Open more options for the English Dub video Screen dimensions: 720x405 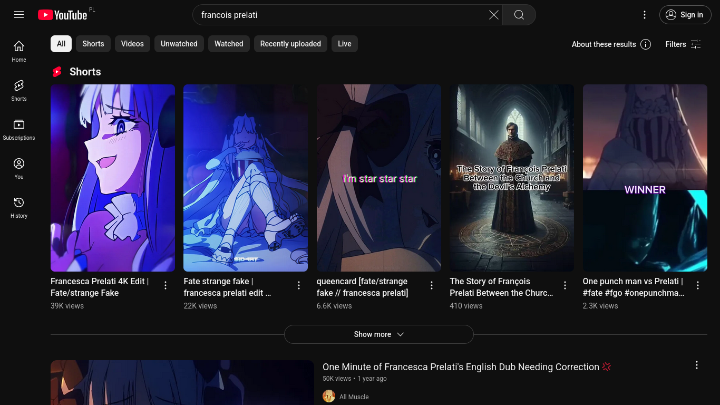coord(697,365)
